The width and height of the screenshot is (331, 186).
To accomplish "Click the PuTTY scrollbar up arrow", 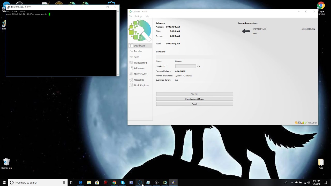I will [118, 11].
